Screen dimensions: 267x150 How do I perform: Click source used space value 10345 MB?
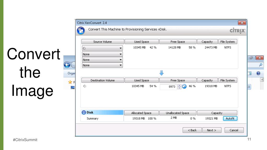click(x=139, y=48)
